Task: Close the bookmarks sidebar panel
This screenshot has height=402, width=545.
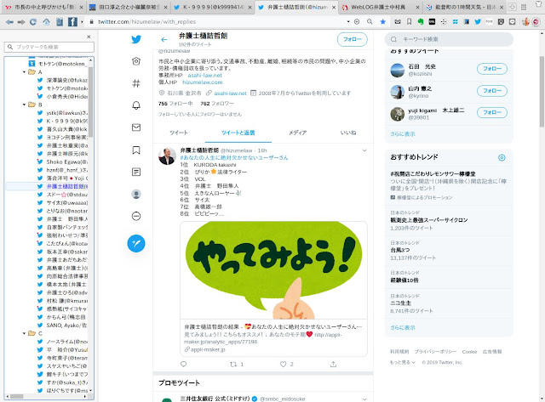Action: click(x=89, y=37)
